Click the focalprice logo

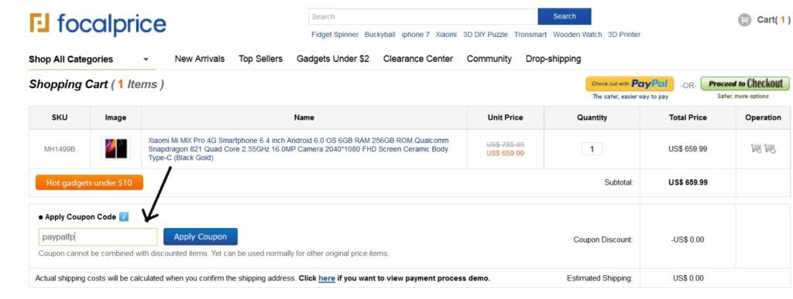98,24
